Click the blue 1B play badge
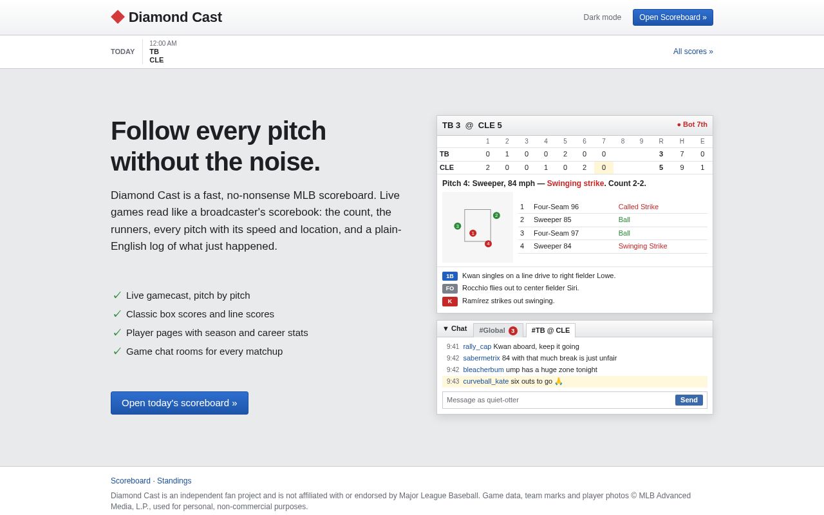Viewport: 824px width, 515px height. pos(450,276)
